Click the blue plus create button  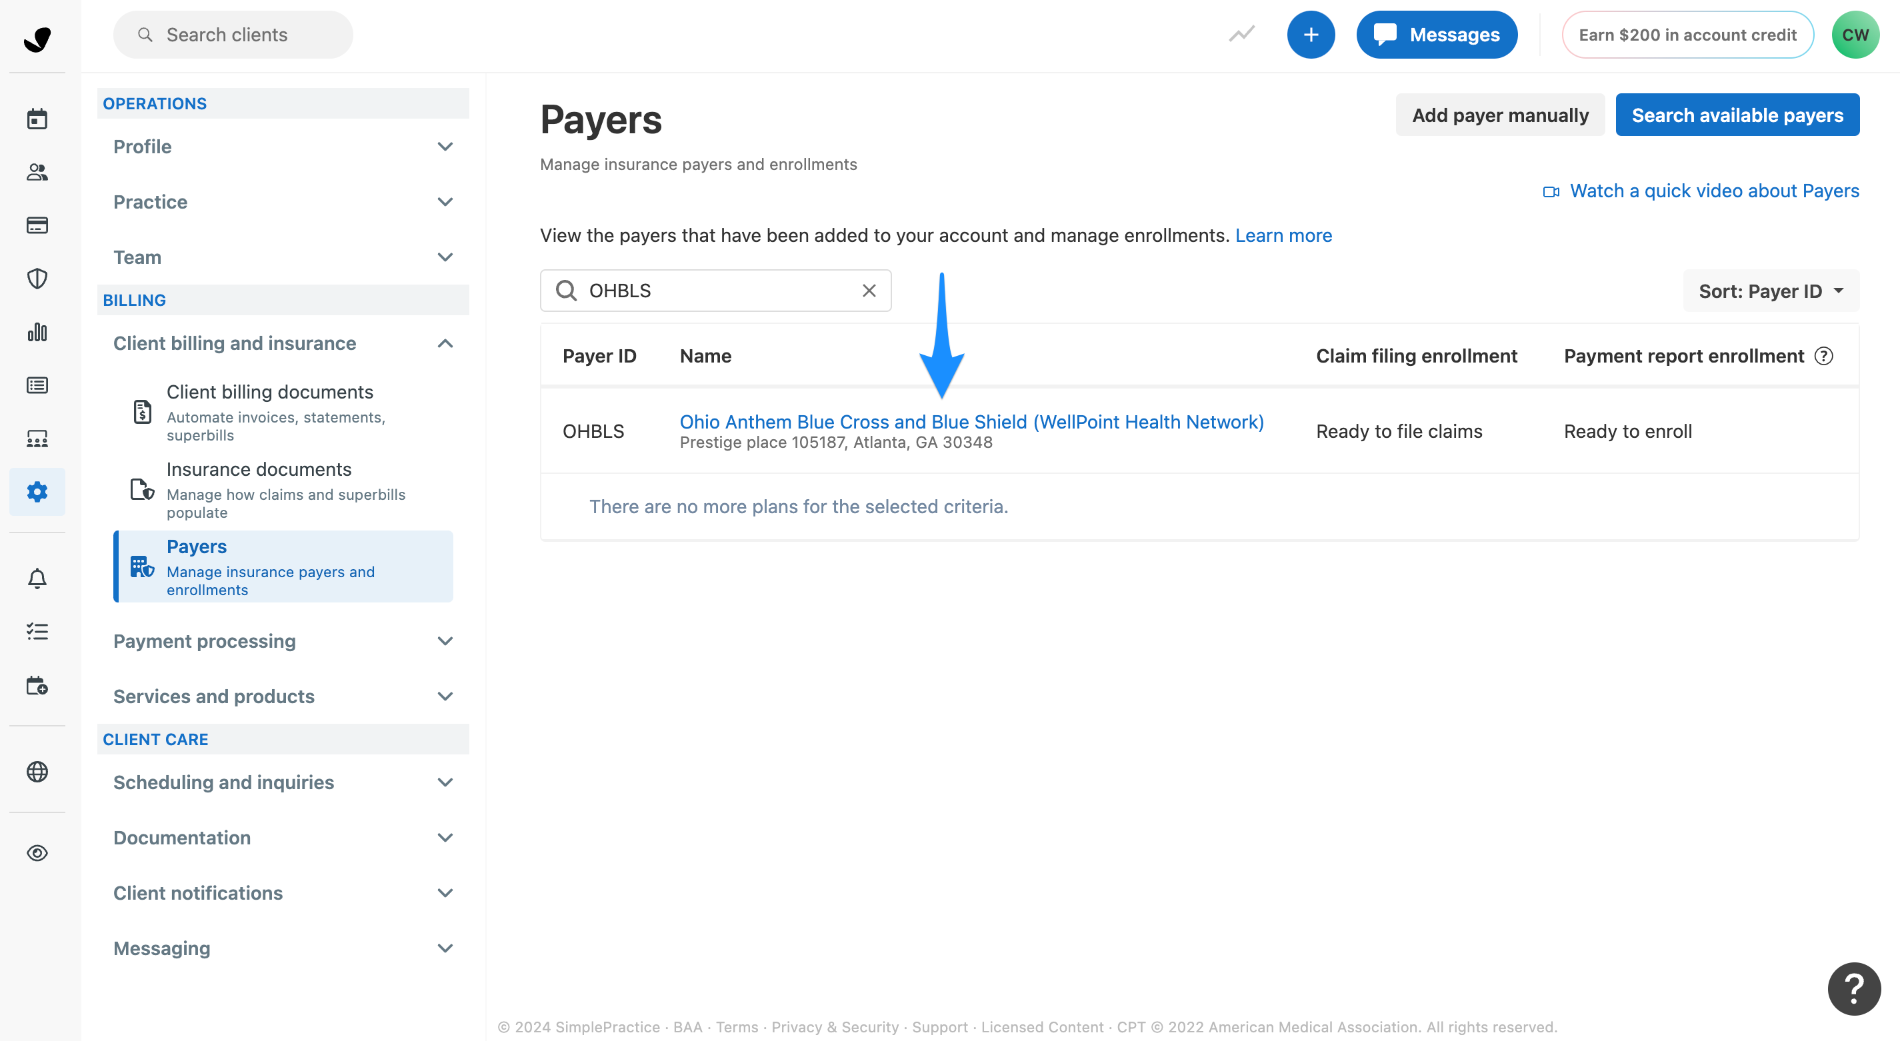pyautogui.click(x=1311, y=34)
